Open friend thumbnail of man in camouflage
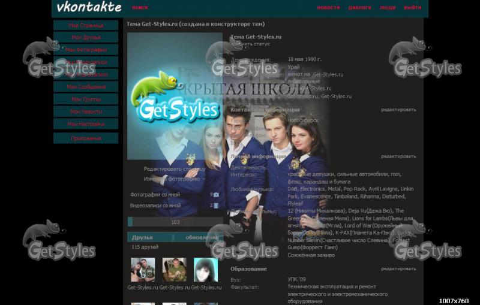Viewport: 480px width, 305px height. (175, 270)
